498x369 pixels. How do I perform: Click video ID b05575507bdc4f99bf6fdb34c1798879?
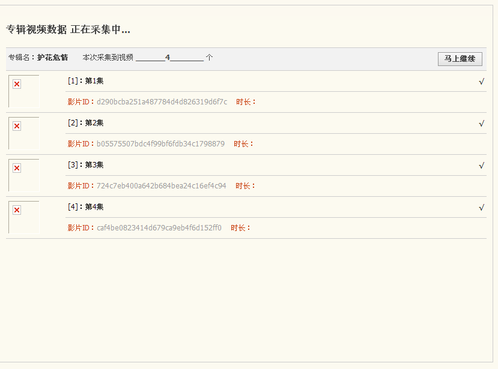pos(160,144)
